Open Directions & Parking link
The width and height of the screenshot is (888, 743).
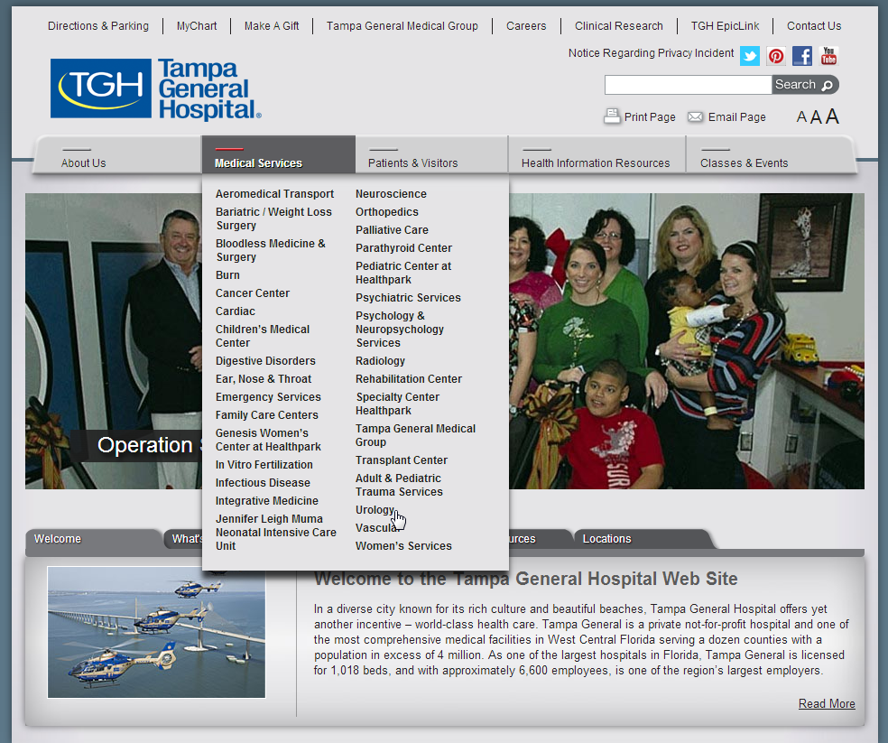click(x=98, y=26)
